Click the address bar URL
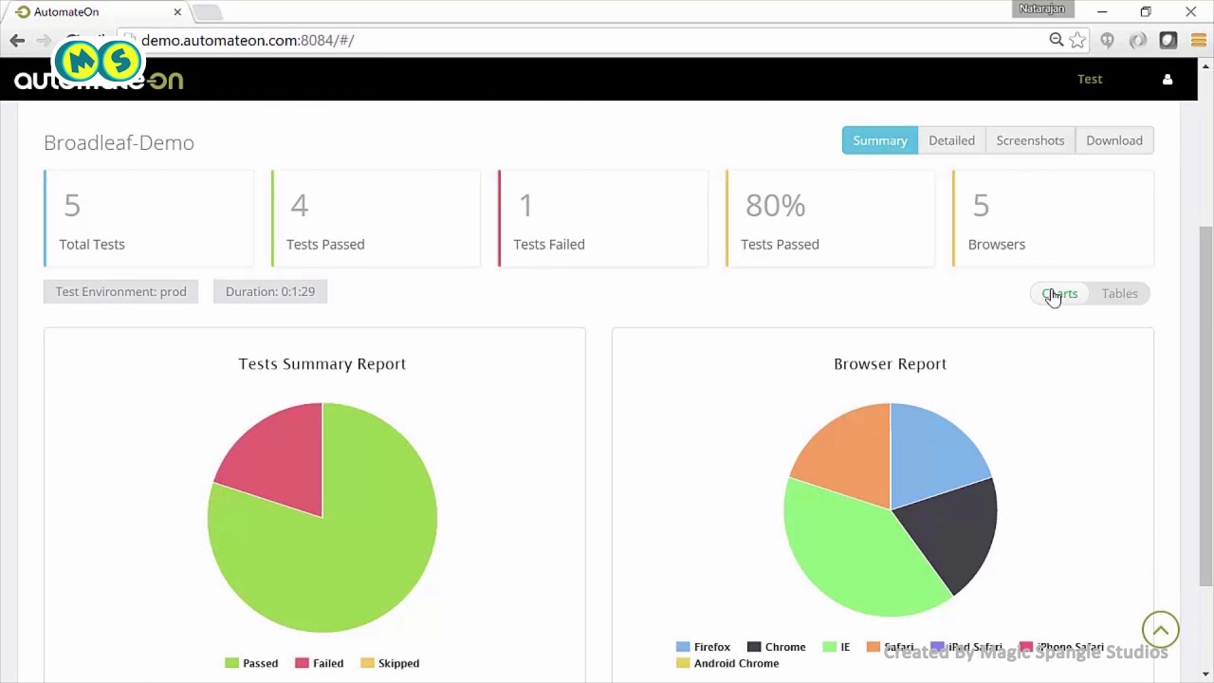This screenshot has width=1214, height=683. click(248, 40)
